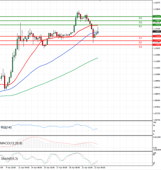Click the -0.003044 value on MACD scale
The height and width of the screenshot is (170, 161).
click(157, 150)
